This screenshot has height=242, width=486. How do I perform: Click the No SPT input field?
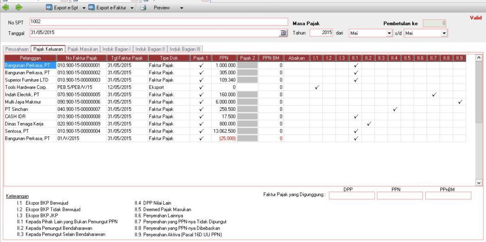(159, 22)
